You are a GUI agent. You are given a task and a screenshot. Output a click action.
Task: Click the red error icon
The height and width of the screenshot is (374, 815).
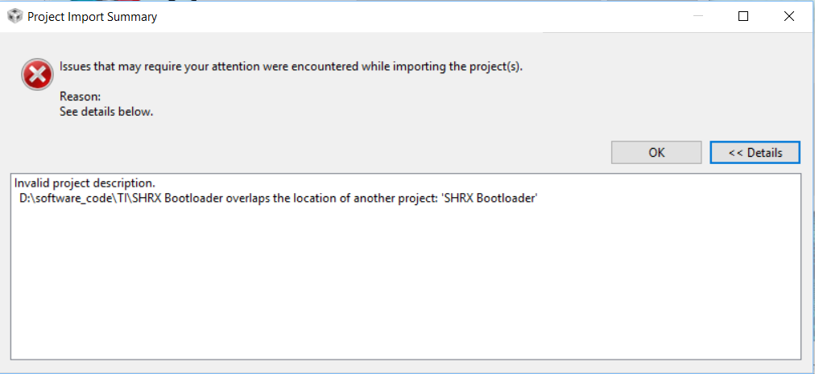coord(35,76)
